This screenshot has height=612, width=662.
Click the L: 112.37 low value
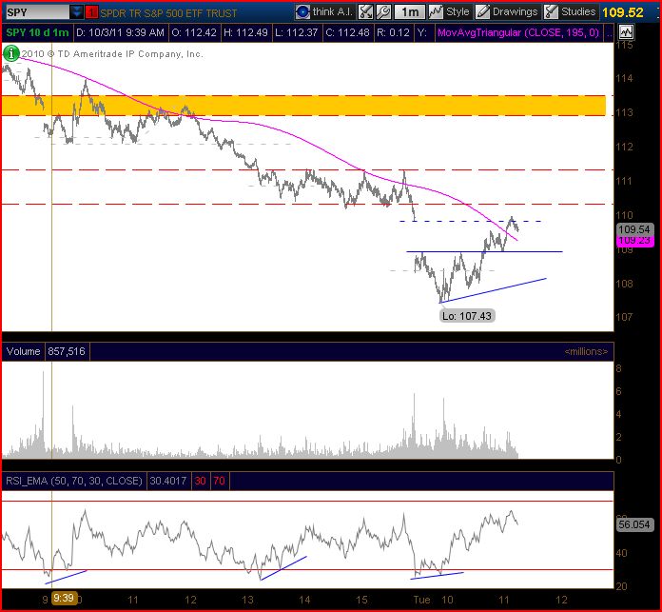coord(296,32)
